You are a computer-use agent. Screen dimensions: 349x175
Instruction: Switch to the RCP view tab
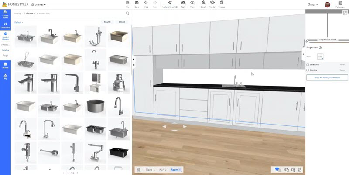[x=162, y=169]
